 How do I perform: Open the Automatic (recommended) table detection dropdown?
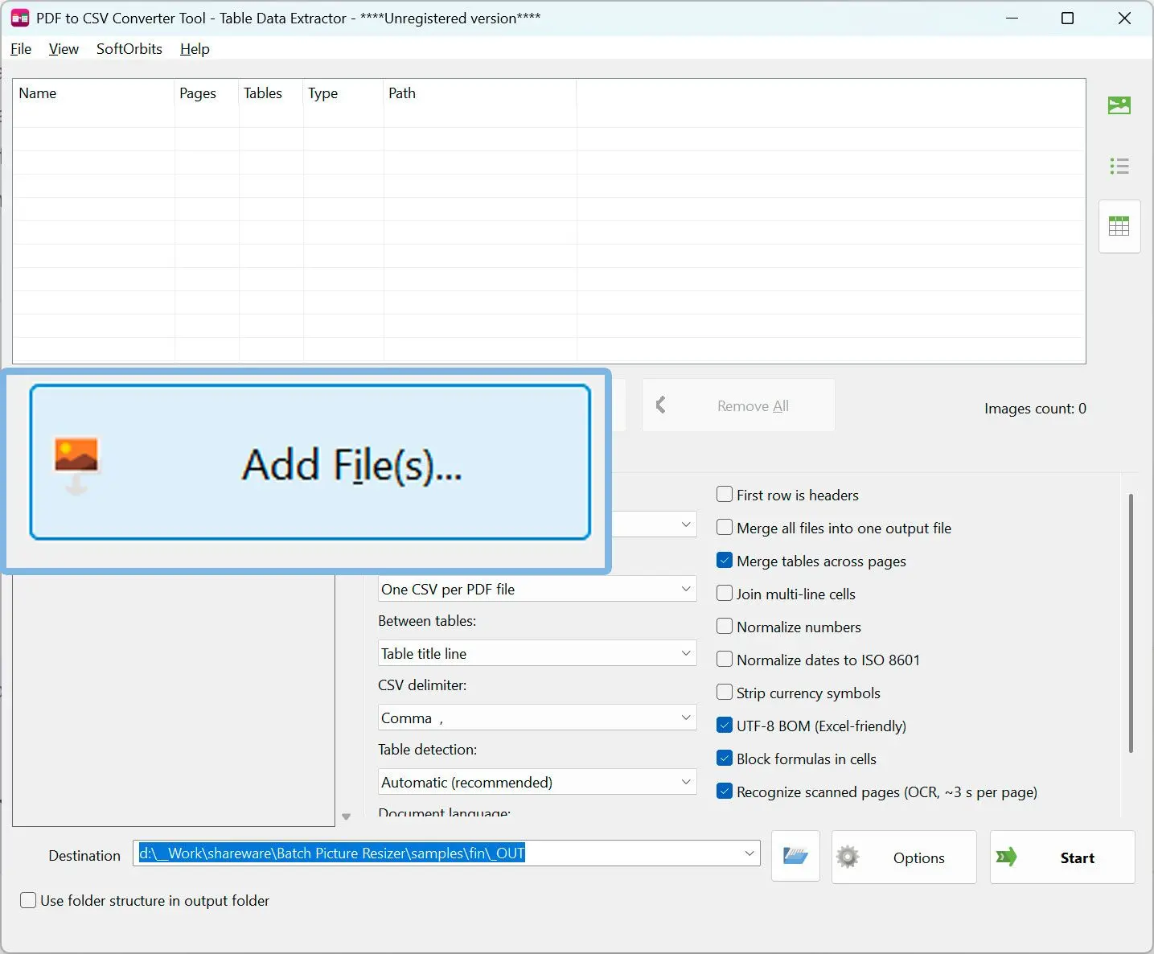[x=537, y=782]
